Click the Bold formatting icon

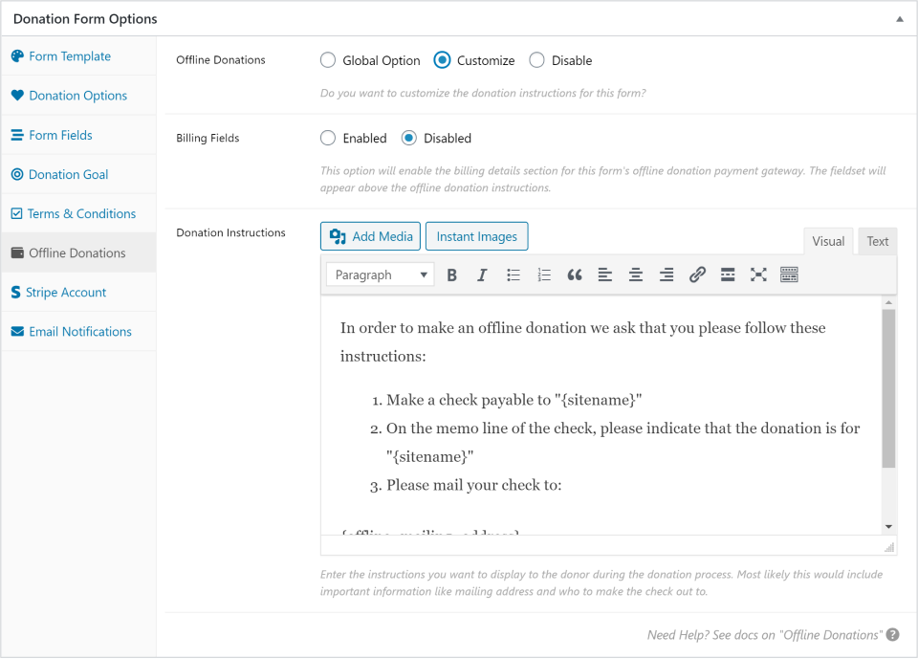[x=451, y=275]
